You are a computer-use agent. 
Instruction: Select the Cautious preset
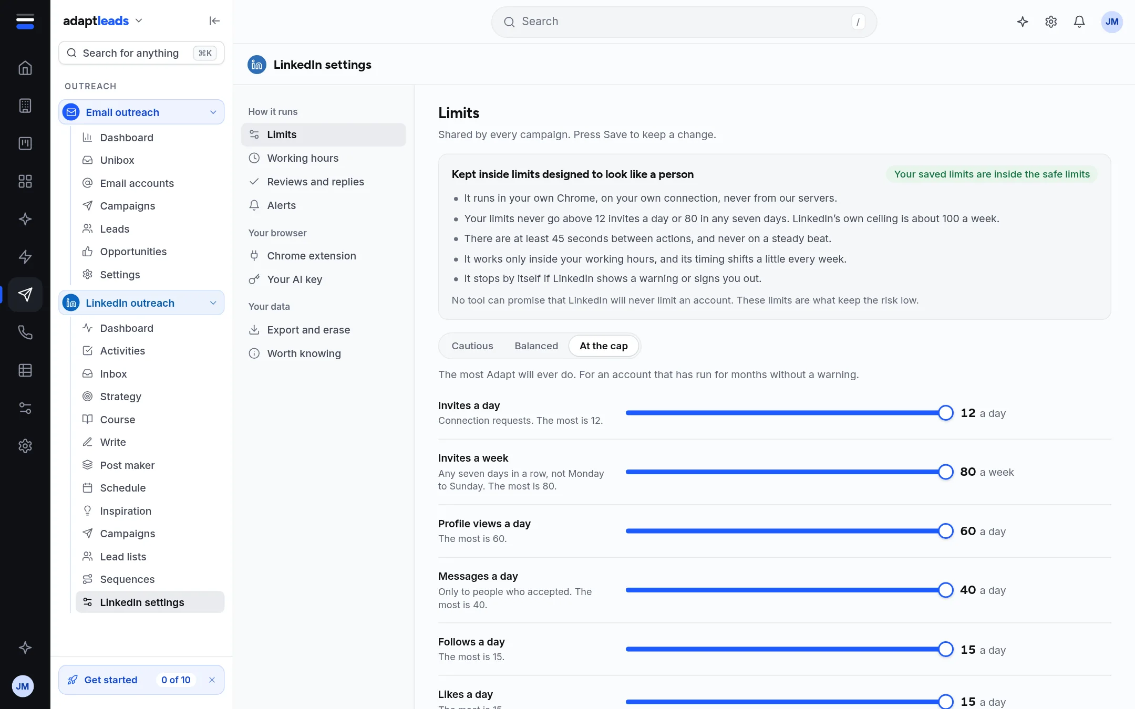click(x=472, y=346)
